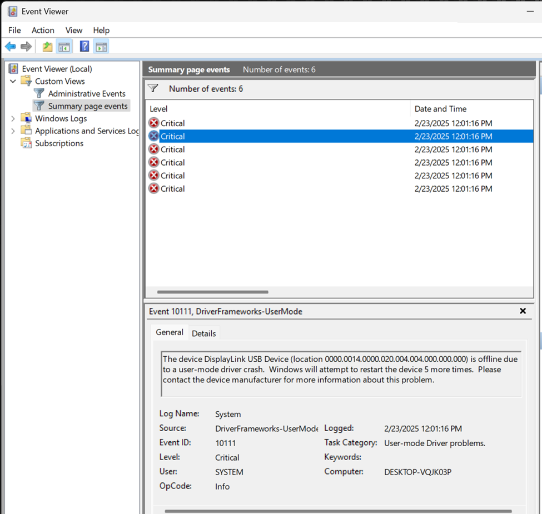The height and width of the screenshot is (514, 542).
Task: Select Administrative Events view
Action: tap(87, 93)
